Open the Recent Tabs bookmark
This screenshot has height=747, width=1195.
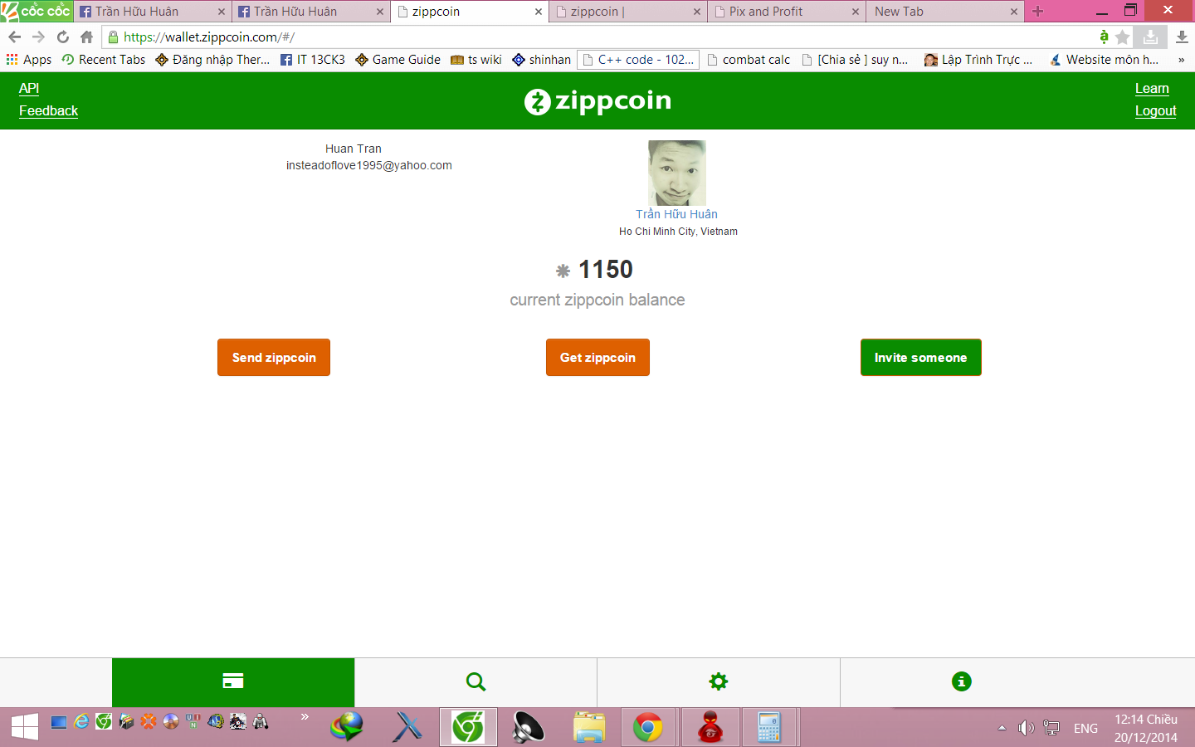coord(104,60)
